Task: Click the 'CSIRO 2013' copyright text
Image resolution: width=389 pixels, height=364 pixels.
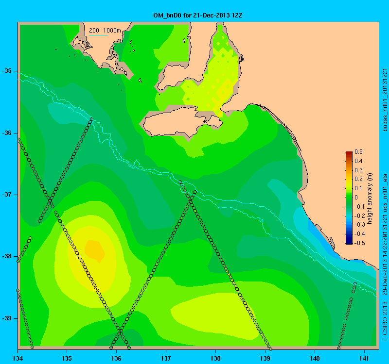Action: click(x=385, y=319)
